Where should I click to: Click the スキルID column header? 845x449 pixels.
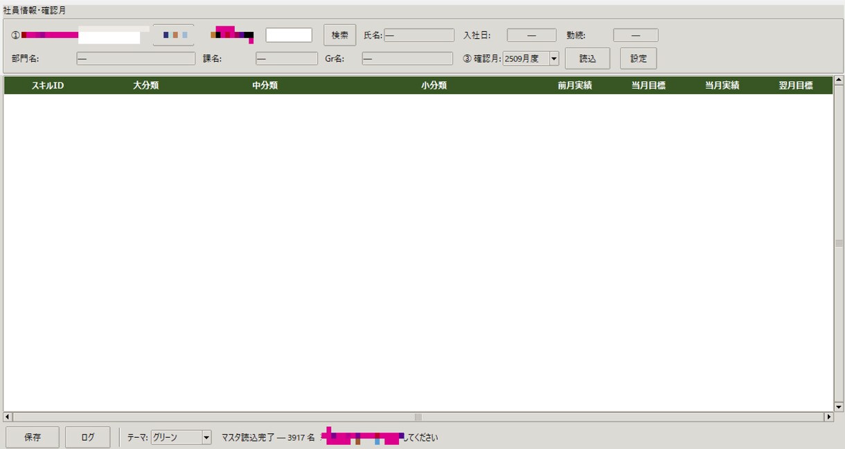click(48, 85)
